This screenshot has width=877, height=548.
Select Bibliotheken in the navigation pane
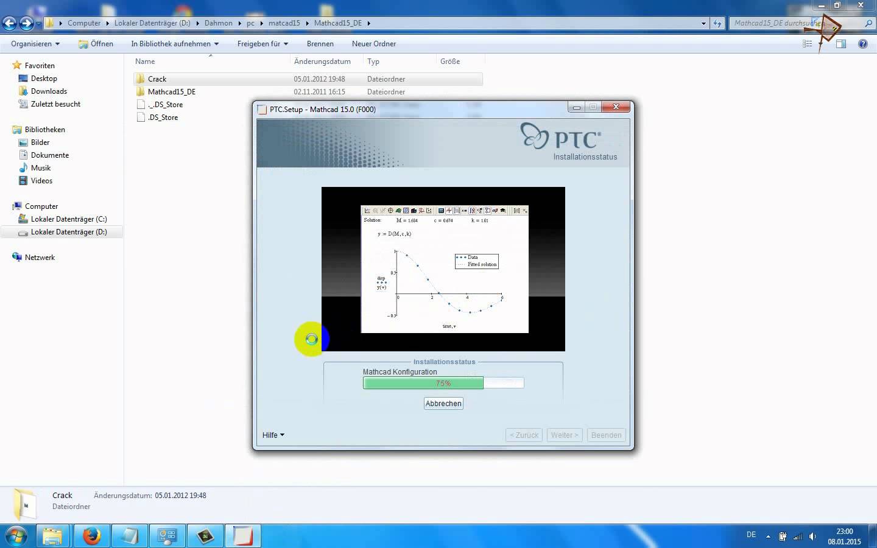(44, 130)
